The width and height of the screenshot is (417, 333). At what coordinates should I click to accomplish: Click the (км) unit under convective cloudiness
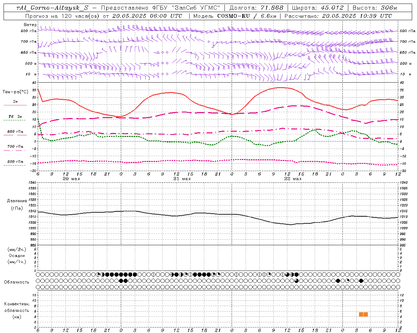pos(17,317)
